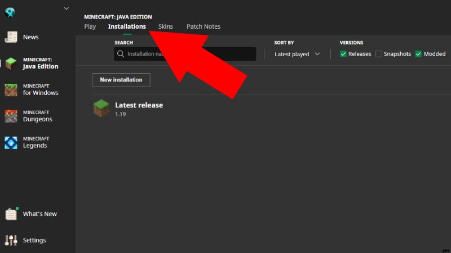Open the What's New clipboard icon

pyautogui.click(x=11, y=214)
